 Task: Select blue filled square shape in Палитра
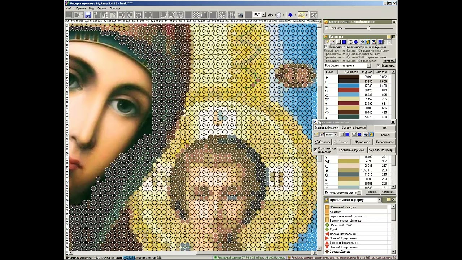[x=344, y=42]
